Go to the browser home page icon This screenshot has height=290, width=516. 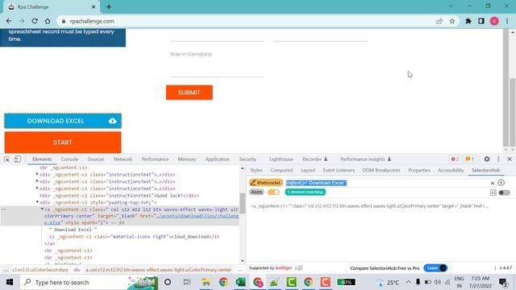coord(48,21)
